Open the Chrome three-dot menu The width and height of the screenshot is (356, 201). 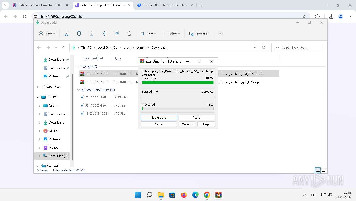pyautogui.click(x=350, y=16)
